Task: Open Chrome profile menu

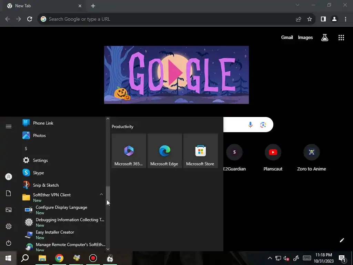Action: [x=334, y=19]
